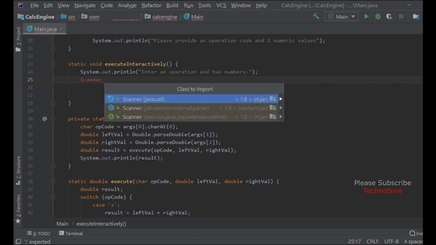Click CRLF line separator in status bar

(x=373, y=242)
